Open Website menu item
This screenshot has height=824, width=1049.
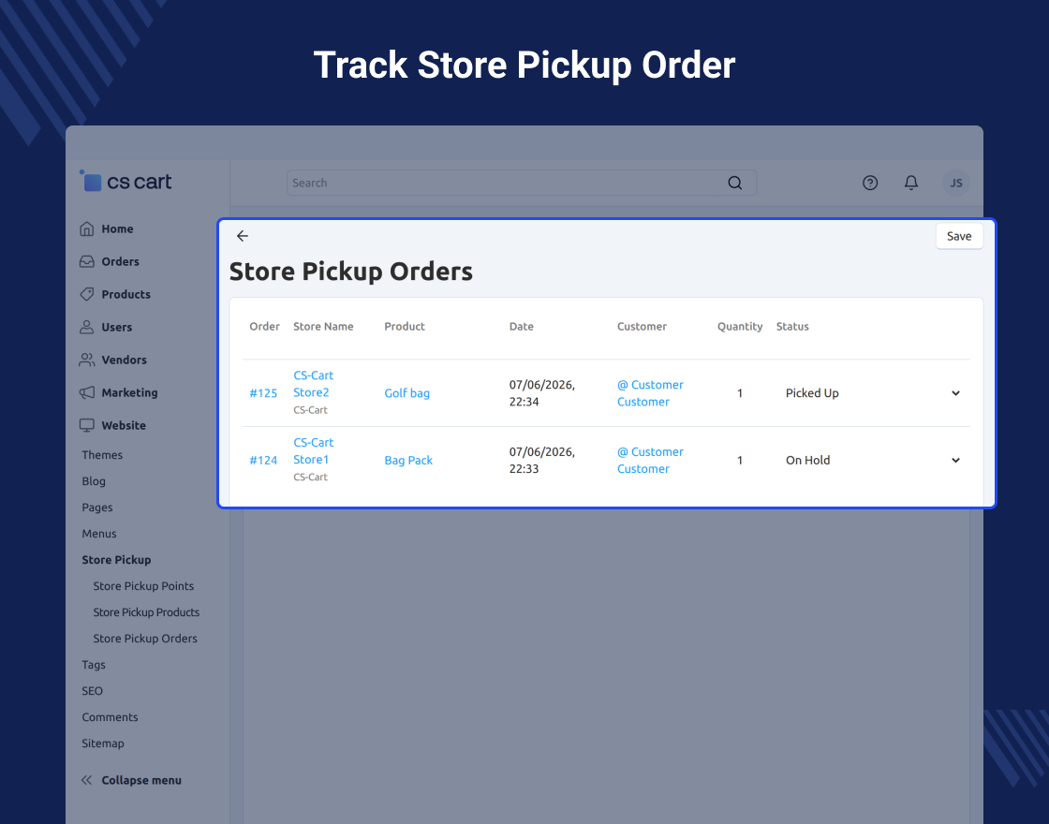pyautogui.click(x=124, y=425)
